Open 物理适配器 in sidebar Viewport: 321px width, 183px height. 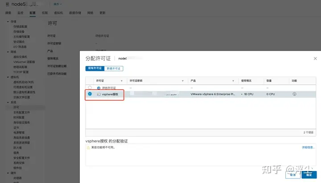click(x=20, y=67)
